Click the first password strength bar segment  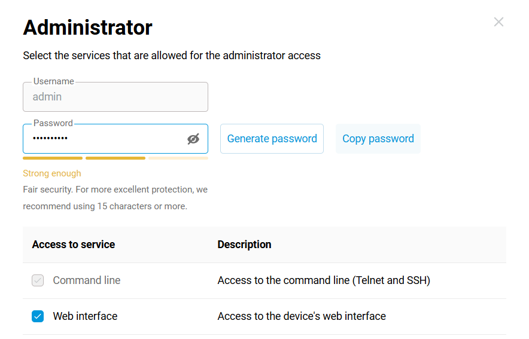pyautogui.click(x=53, y=158)
